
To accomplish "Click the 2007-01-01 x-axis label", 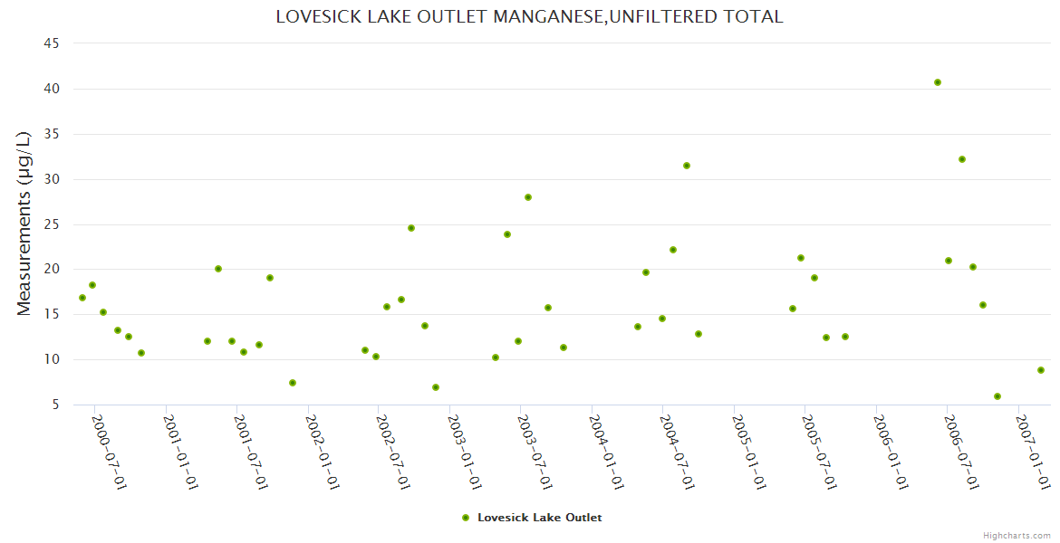I will [x=1033, y=452].
